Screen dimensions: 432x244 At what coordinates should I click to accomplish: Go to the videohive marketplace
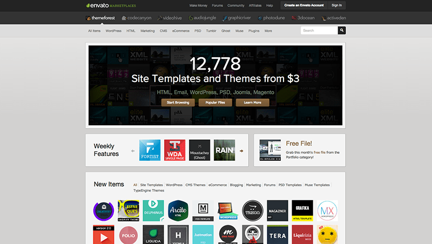click(170, 18)
